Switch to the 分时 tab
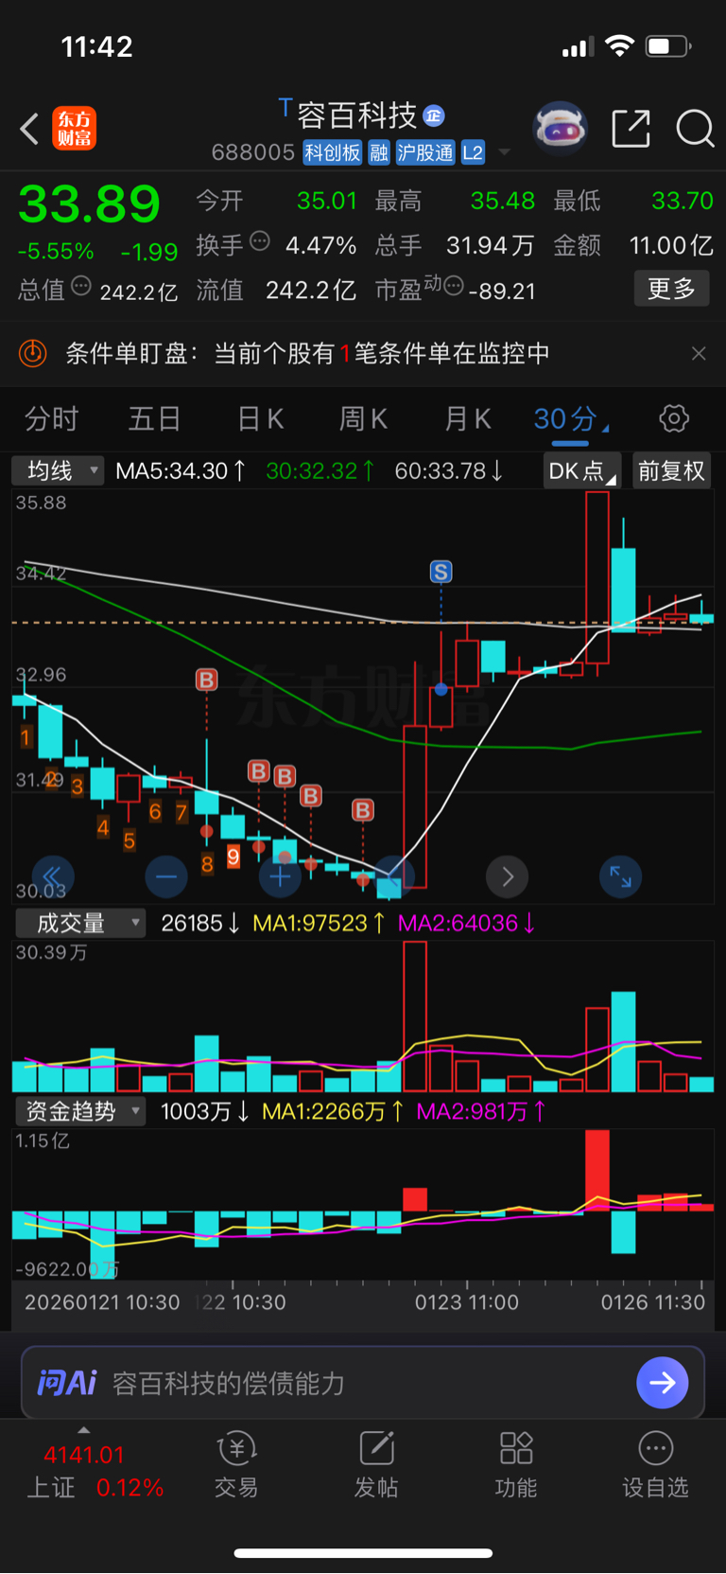This screenshot has height=1574, width=726. pos(51,419)
